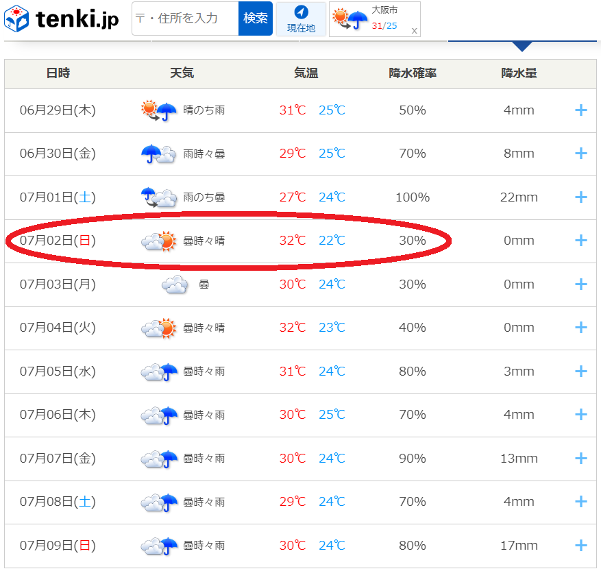Expand the 07月07日 row with plus

pos(581,459)
